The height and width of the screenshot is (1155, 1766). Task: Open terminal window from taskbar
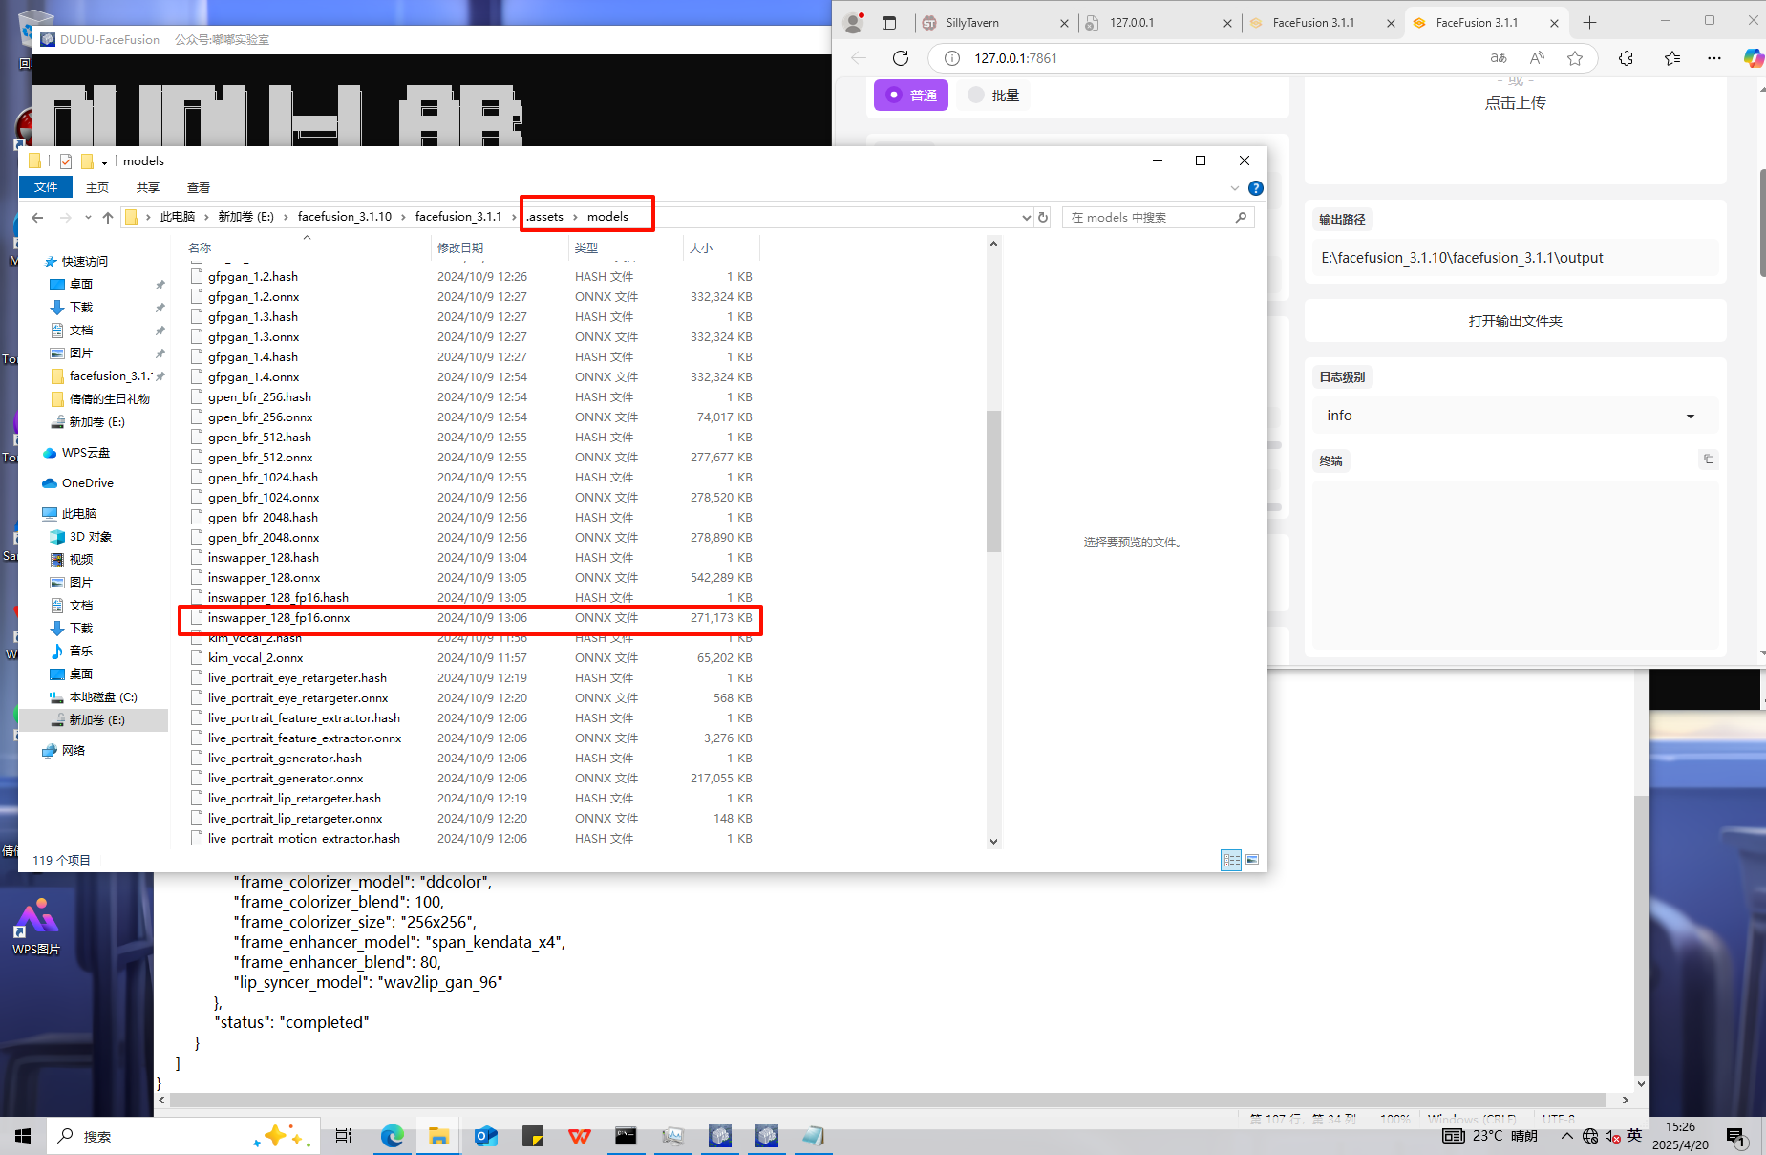(626, 1136)
